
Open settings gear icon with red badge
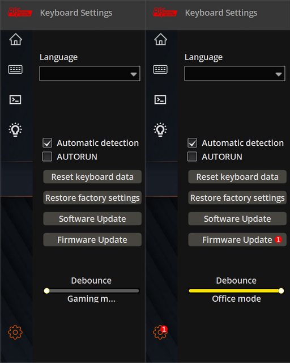point(160,332)
